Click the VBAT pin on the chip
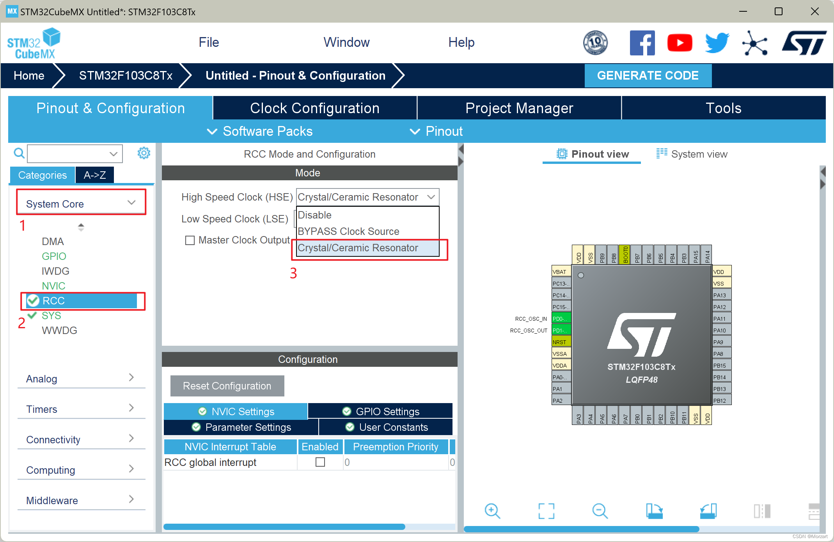This screenshot has height=542, width=834. pos(561,272)
